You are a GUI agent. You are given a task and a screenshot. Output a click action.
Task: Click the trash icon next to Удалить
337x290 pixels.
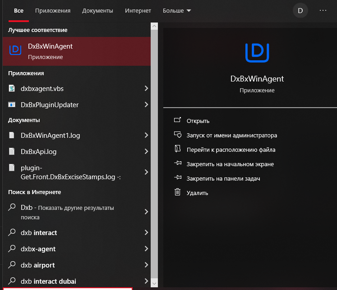177,193
